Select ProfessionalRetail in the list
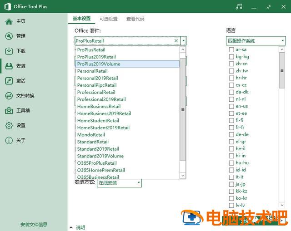This screenshot has width=291, height=231. point(127,92)
